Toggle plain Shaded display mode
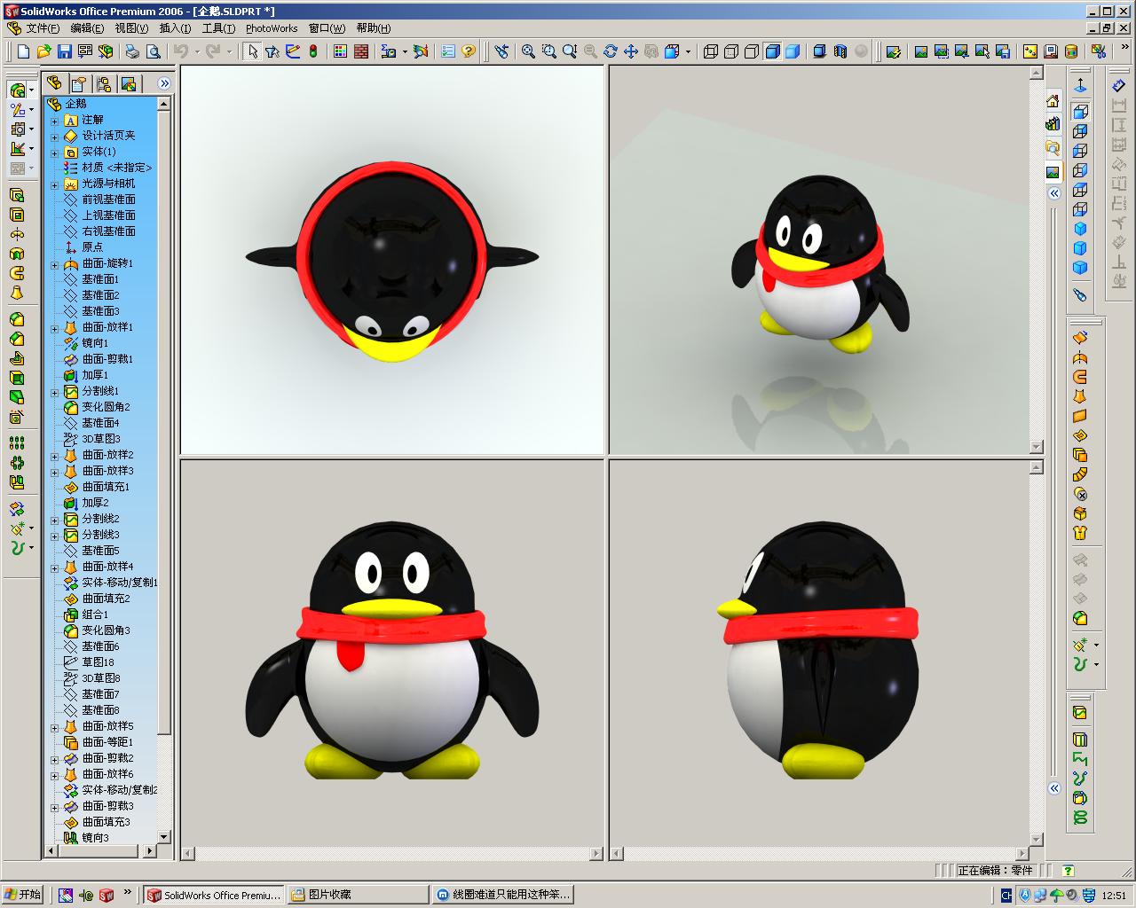This screenshot has height=908, width=1136. pos(792,51)
